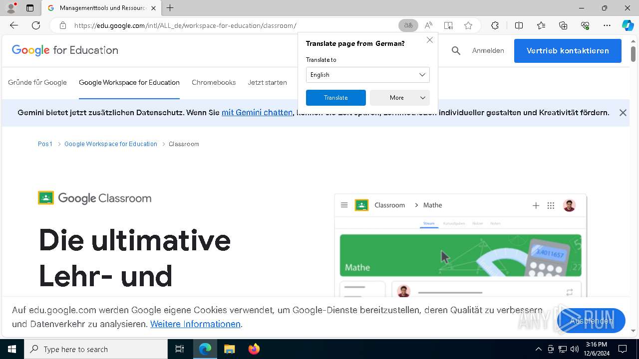Click the site search magnifier icon
The height and width of the screenshot is (359, 639).
(456, 50)
